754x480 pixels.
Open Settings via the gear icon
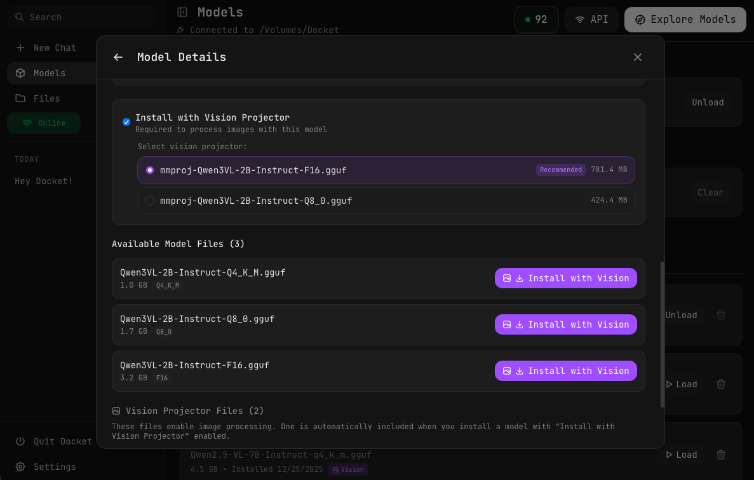tap(20, 467)
